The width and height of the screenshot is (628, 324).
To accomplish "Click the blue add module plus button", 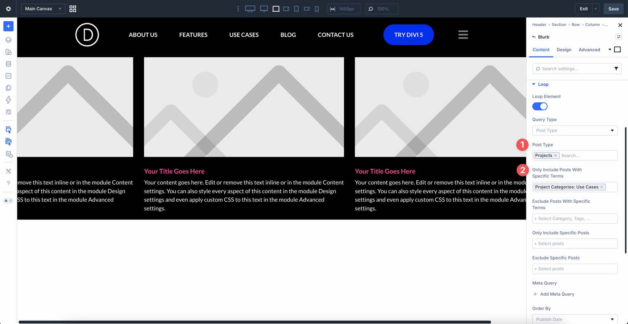I will coord(8,26).
